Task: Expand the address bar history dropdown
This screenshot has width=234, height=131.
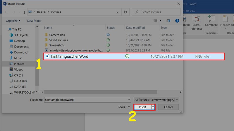Action: 118,12
